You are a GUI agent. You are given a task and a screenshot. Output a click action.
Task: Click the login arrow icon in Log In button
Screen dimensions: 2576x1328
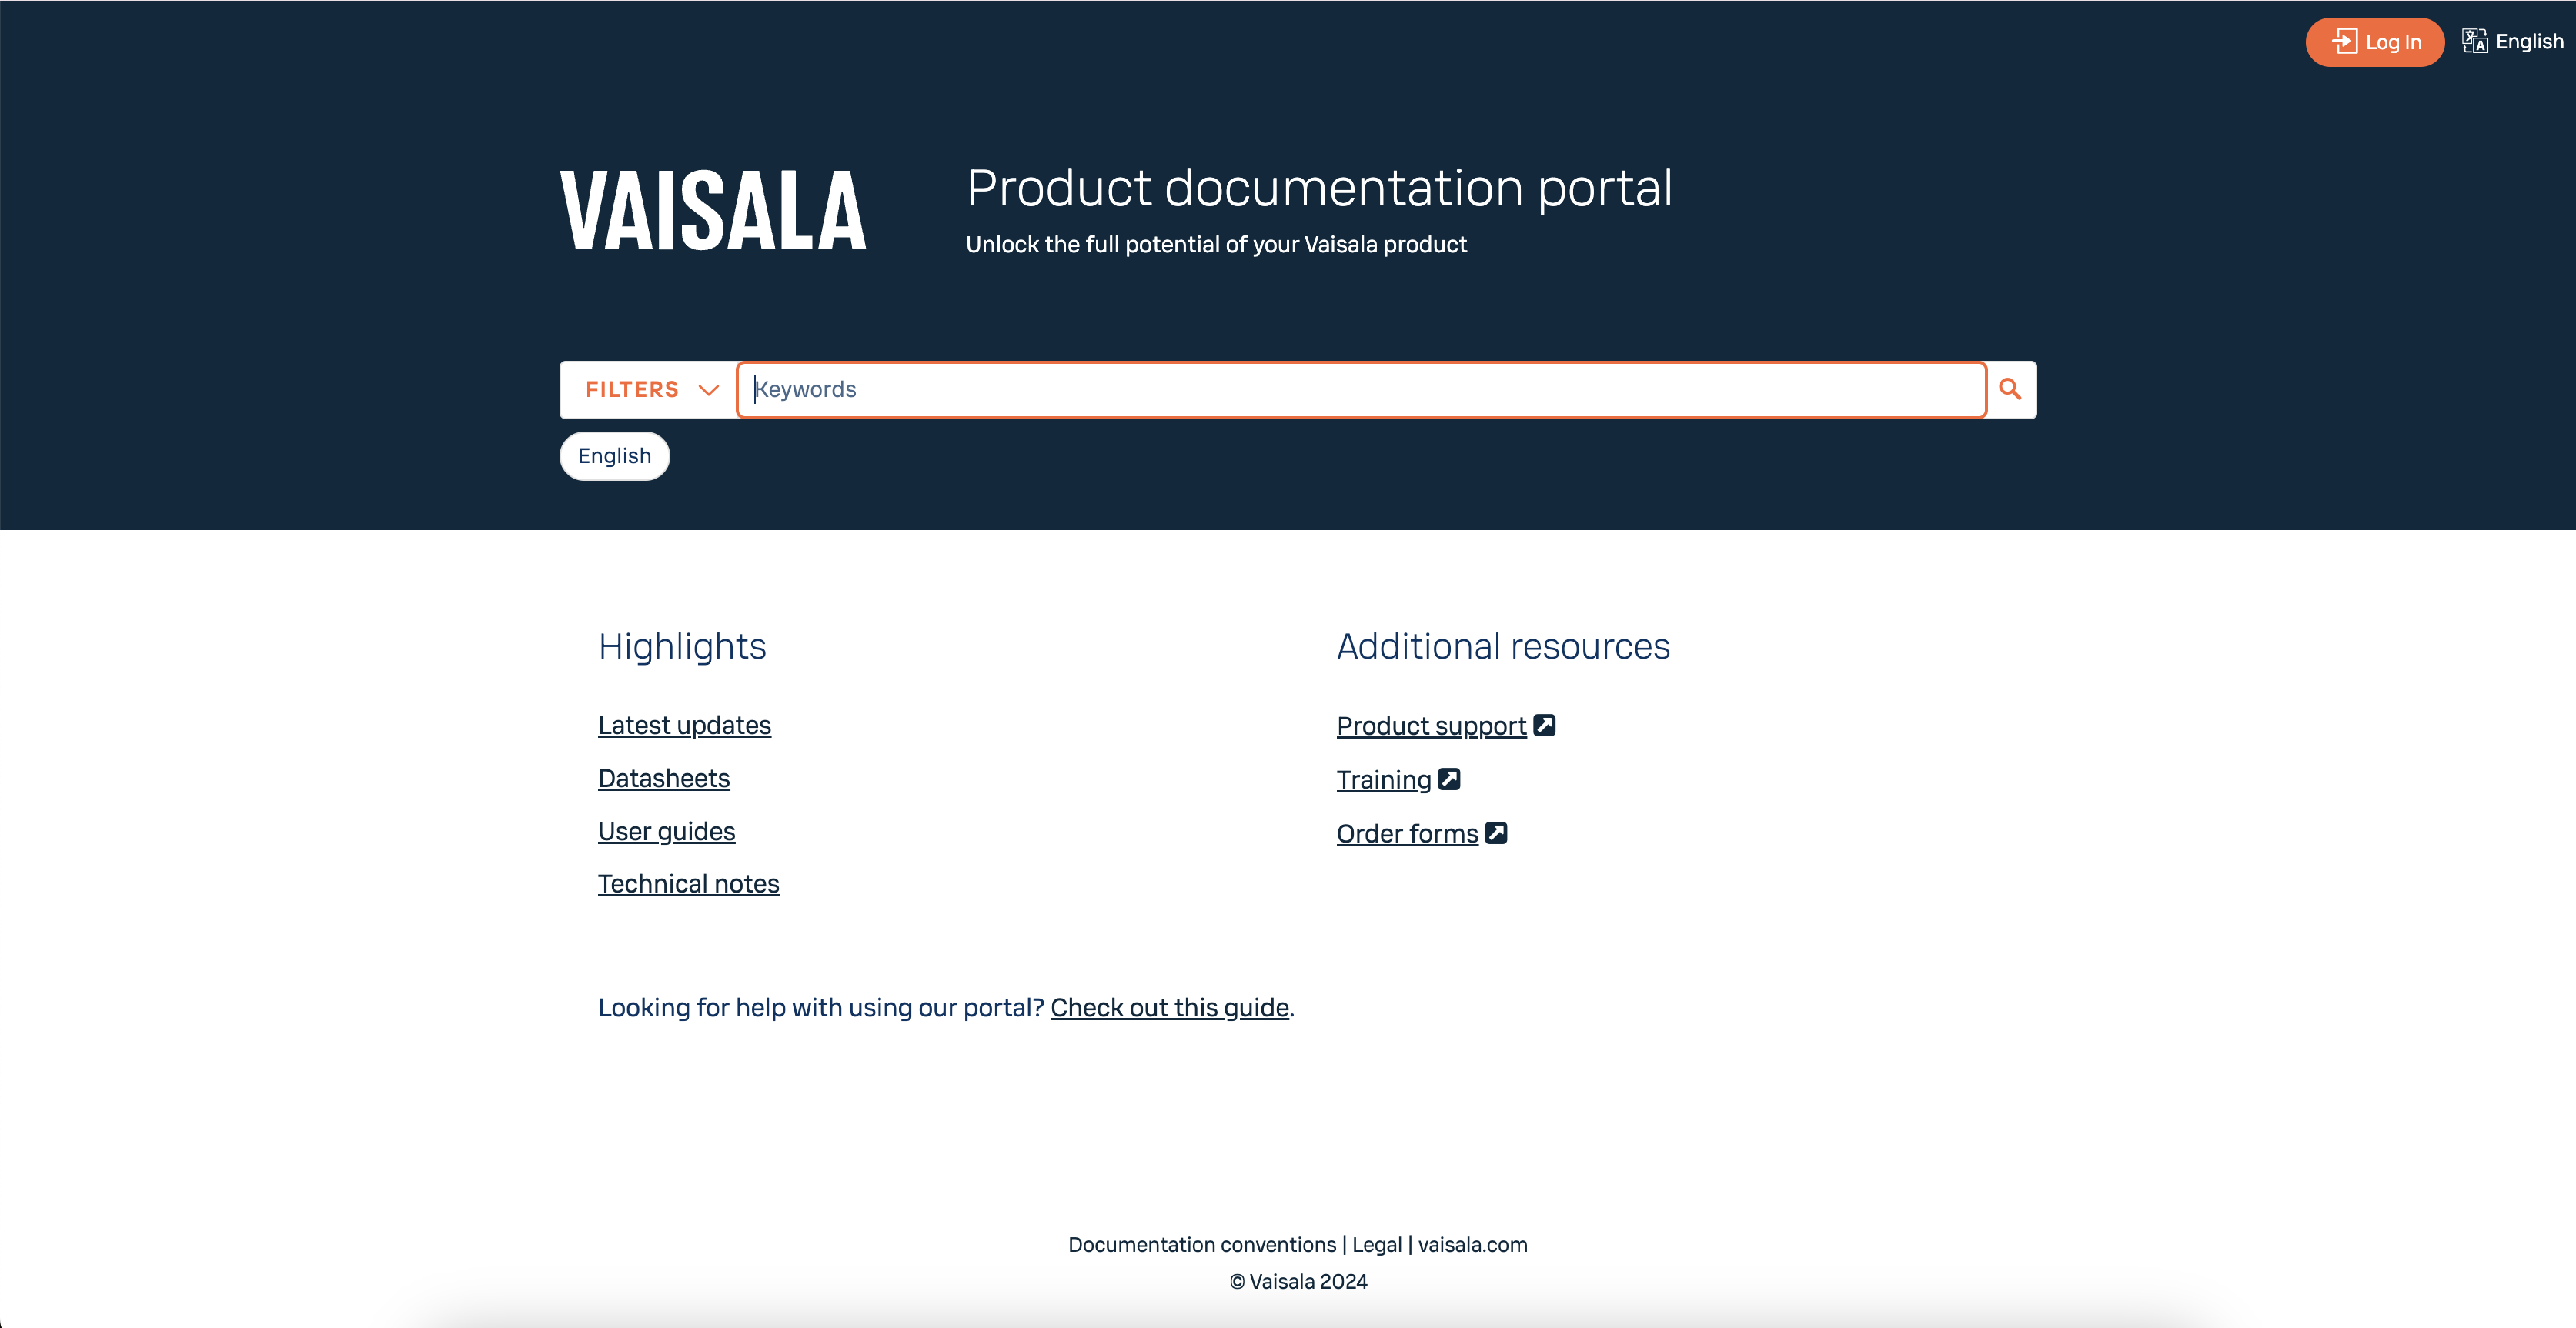pyautogui.click(x=2344, y=42)
